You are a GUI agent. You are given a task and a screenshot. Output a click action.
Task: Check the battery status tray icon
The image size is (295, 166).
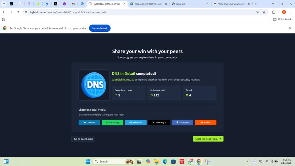[276, 161]
